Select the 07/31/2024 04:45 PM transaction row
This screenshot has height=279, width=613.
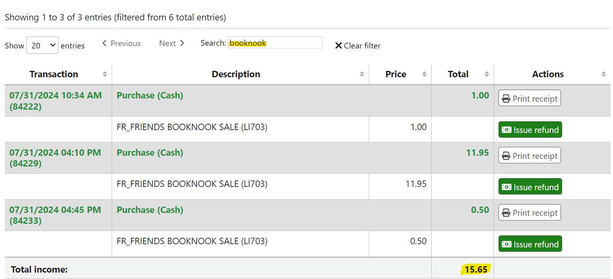pyautogui.click(x=55, y=215)
